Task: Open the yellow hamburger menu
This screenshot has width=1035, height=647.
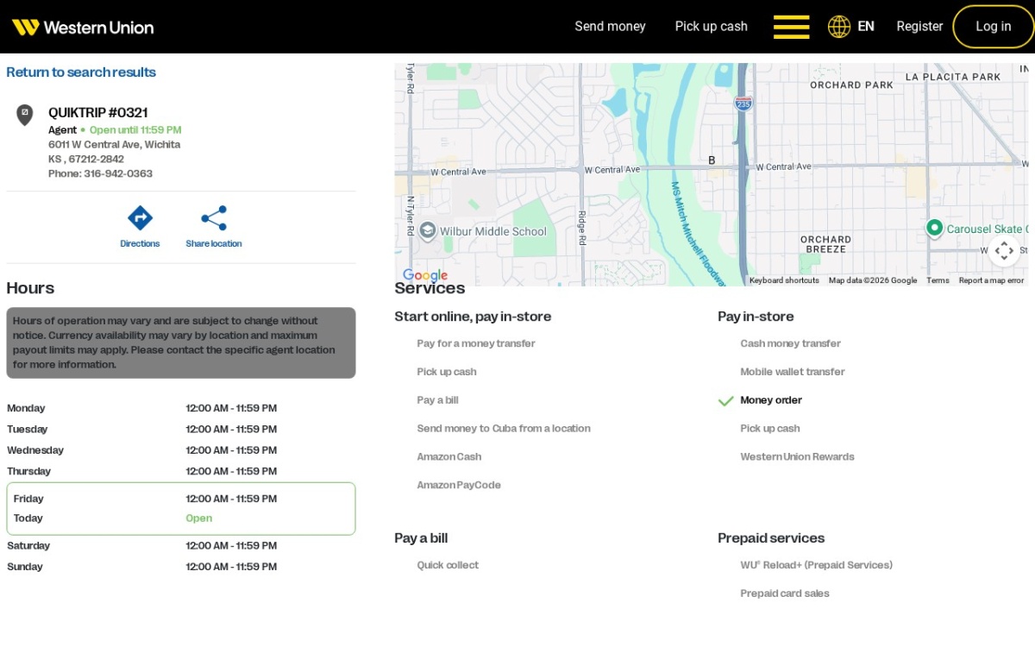Action: (791, 27)
